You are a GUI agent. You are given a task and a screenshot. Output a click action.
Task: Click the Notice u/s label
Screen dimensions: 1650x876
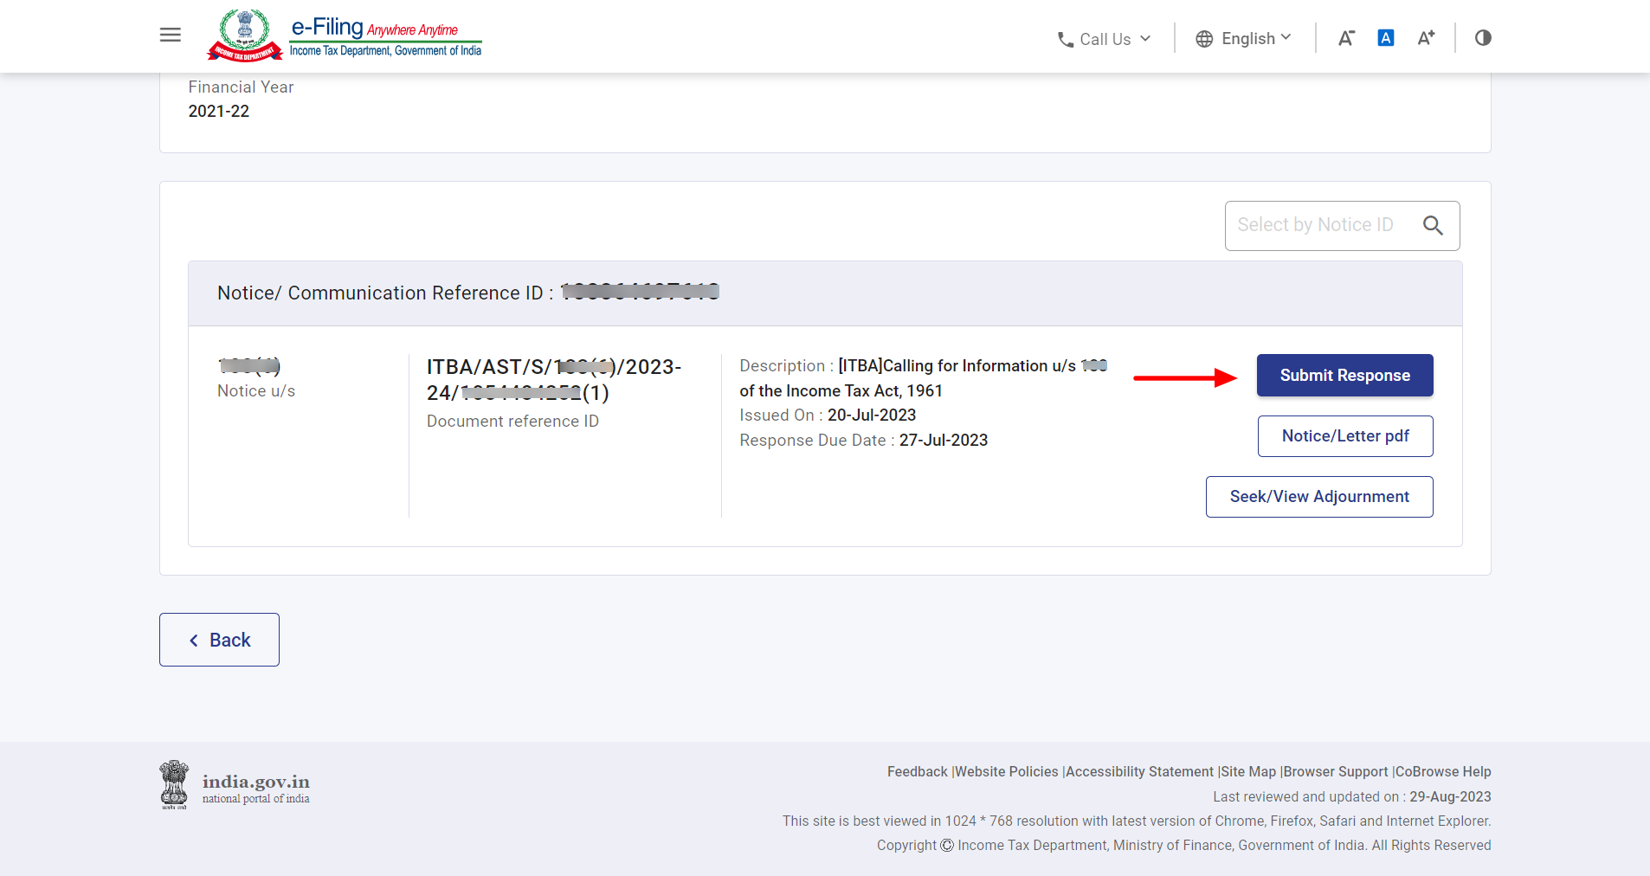[x=256, y=391]
